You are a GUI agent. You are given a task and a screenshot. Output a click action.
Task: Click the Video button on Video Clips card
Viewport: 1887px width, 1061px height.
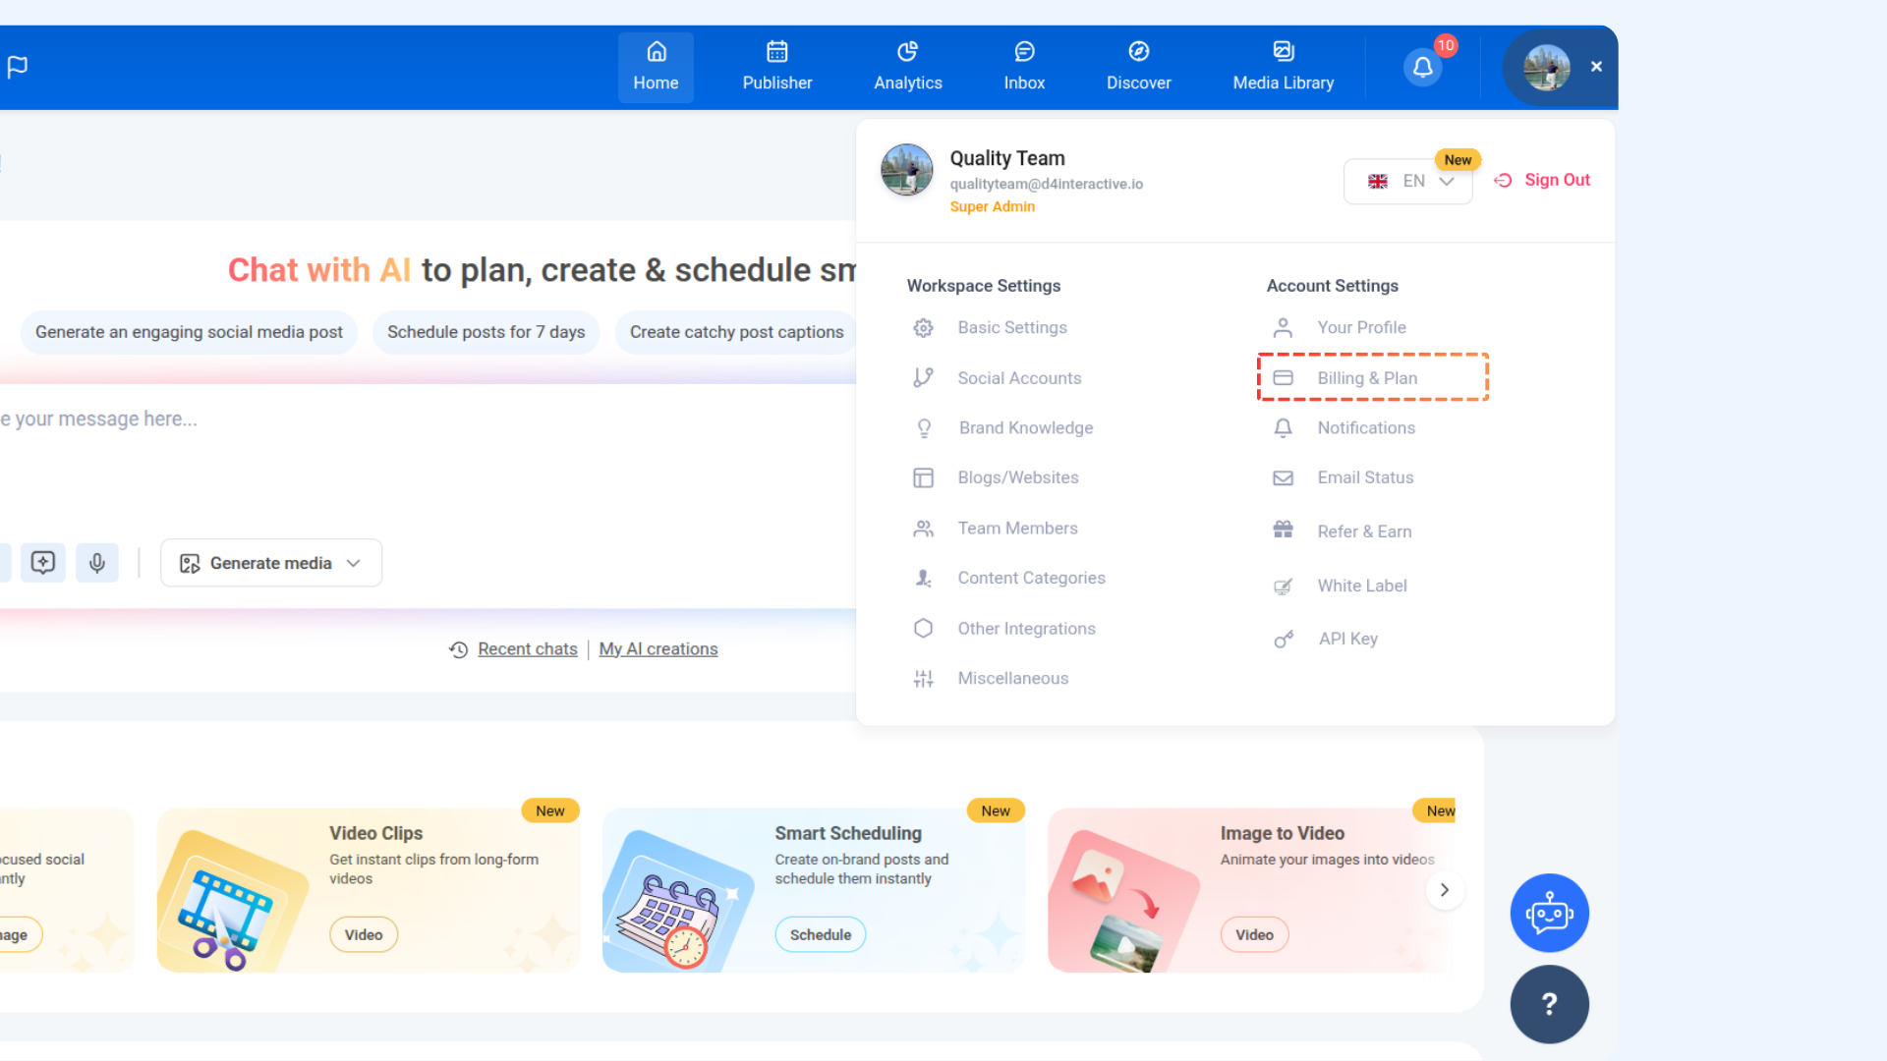364,935
